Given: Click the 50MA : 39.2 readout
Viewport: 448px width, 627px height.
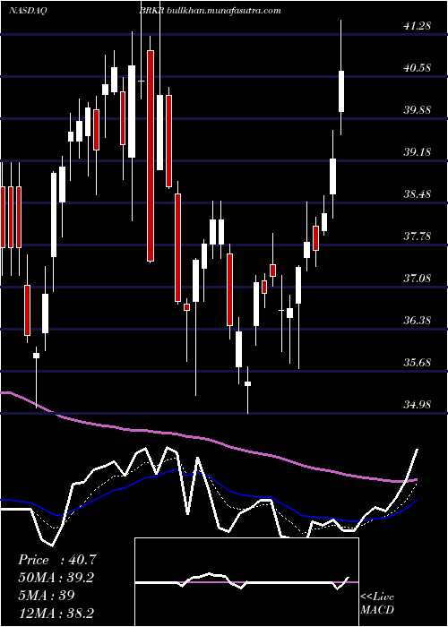Looking at the screenshot, I should coord(56,578).
